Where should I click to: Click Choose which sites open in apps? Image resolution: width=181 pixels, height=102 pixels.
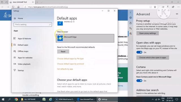click(x=153, y=58)
